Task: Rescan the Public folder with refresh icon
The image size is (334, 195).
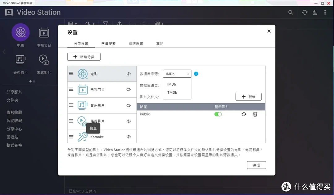Action: [x=244, y=114]
